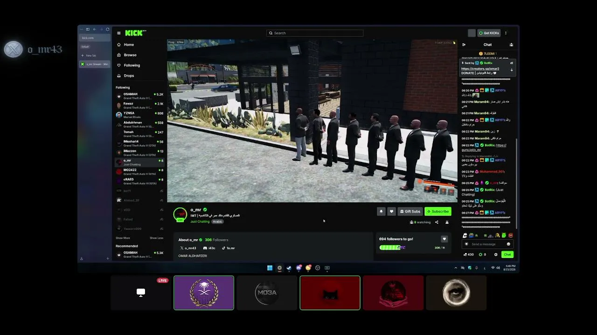The image size is (597, 335).
Task: Click the o_mr channel name
Action: (196, 210)
